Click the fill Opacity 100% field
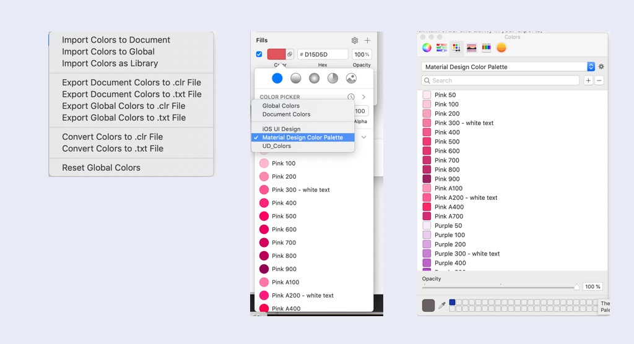Viewport: 634px width, 344px height. 361,54
